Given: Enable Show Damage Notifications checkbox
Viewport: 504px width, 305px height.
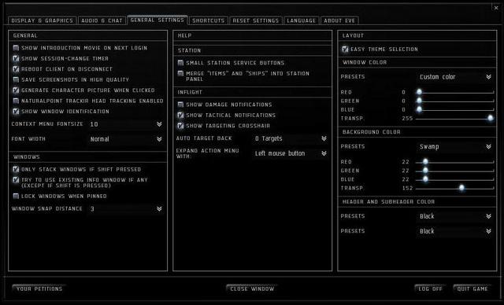Looking at the screenshot, I should pos(180,105).
